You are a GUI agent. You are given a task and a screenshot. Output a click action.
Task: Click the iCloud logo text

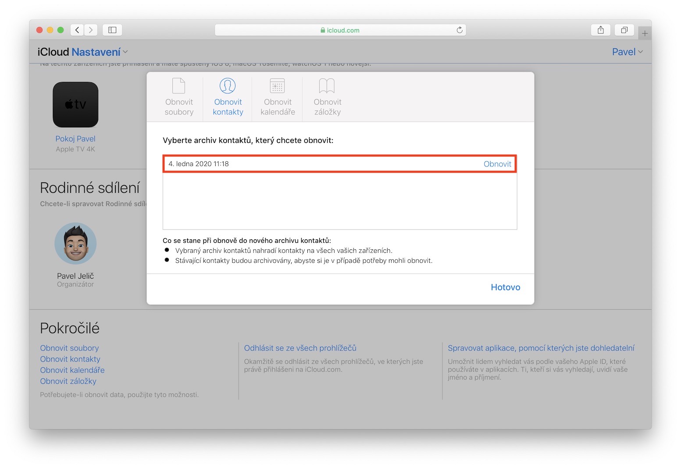(x=53, y=52)
